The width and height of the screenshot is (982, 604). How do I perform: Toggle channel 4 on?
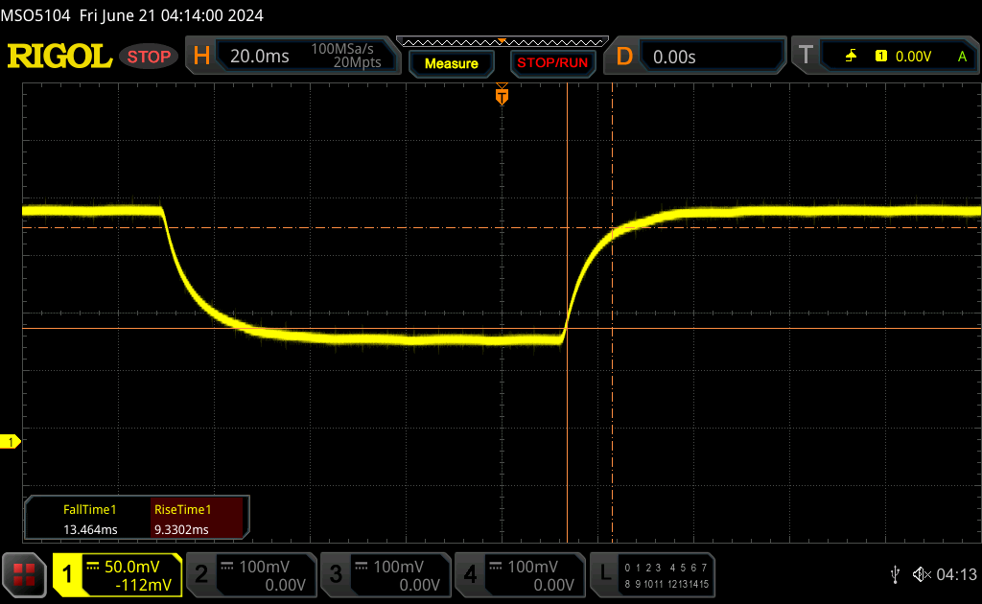tap(470, 574)
